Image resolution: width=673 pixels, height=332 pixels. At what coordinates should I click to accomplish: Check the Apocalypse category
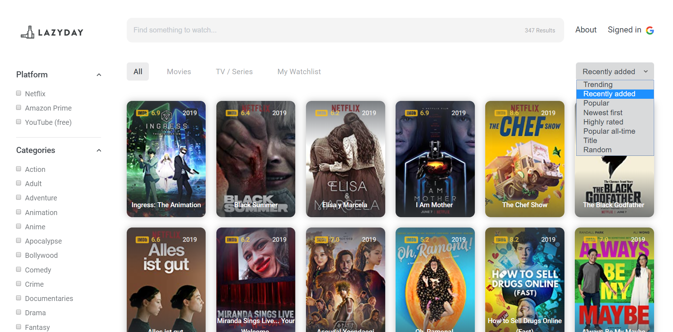(x=19, y=240)
